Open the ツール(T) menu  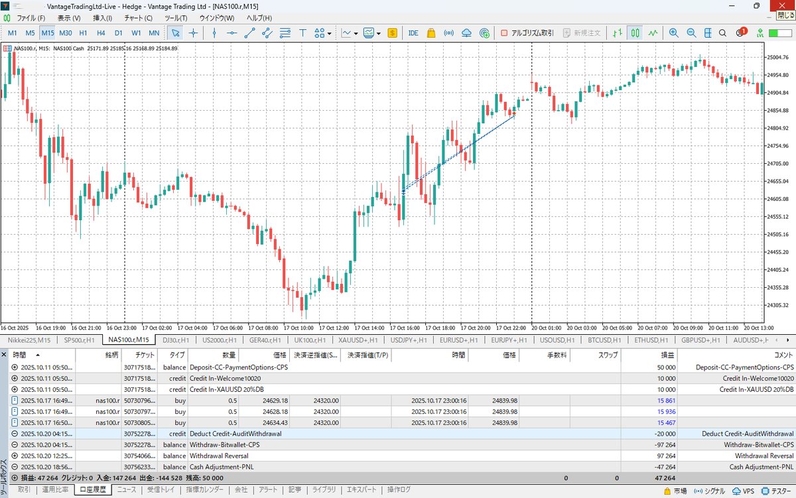click(176, 18)
